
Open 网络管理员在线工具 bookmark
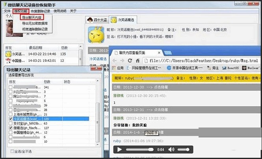144,68
